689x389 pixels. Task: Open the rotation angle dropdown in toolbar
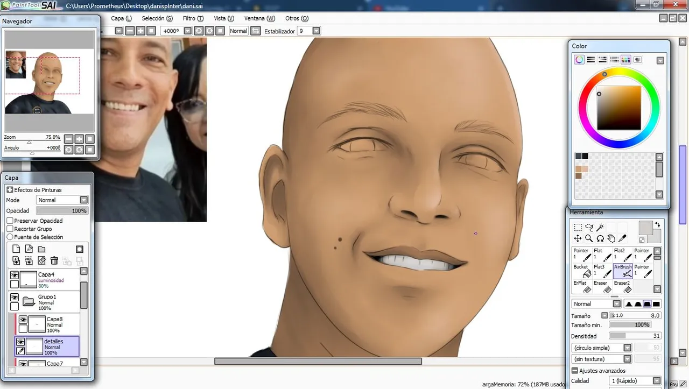(x=187, y=31)
